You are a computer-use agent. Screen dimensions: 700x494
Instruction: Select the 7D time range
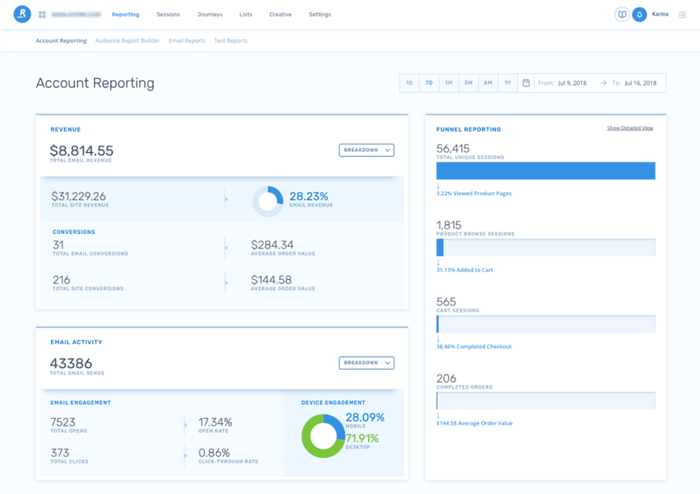429,83
